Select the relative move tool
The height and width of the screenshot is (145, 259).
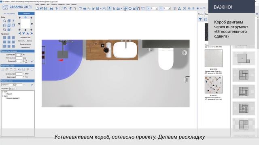click(x=125, y=8)
